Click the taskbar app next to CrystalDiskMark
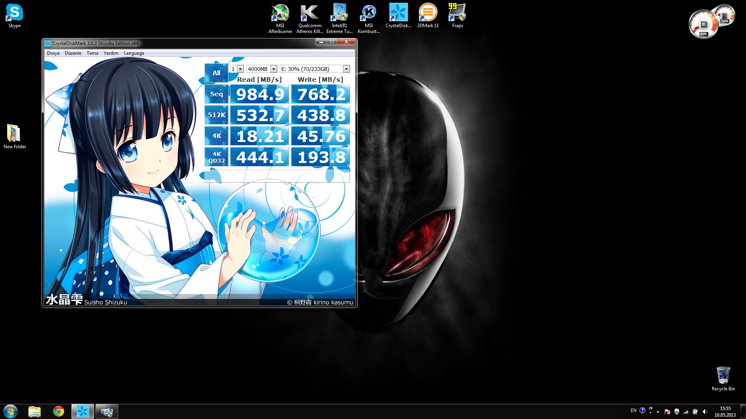 click(x=106, y=411)
